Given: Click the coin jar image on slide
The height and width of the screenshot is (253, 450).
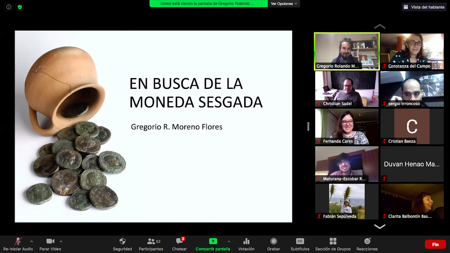Looking at the screenshot, I should coord(75,129).
